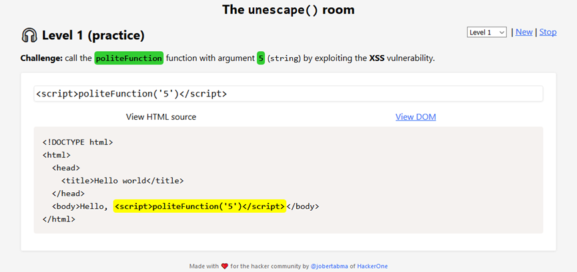Click the headphones icon beside Level 1
Image resolution: width=577 pixels, height=272 pixels.
[29, 36]
